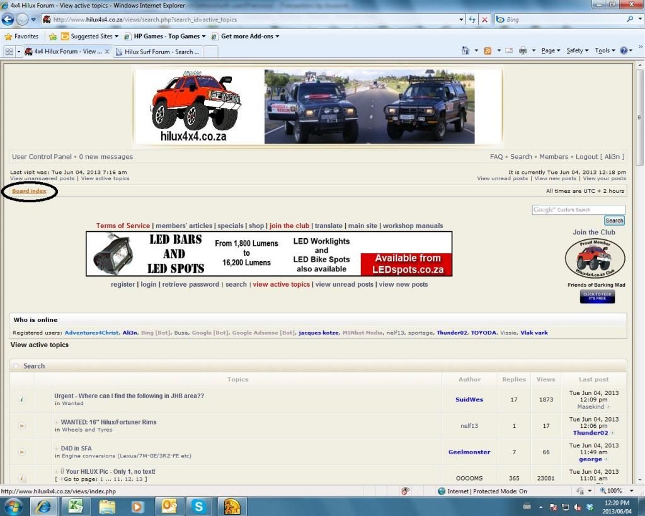Click the Refresh icon beside address bar
Viewport: 645px width, 516px height.
[472, 20]
